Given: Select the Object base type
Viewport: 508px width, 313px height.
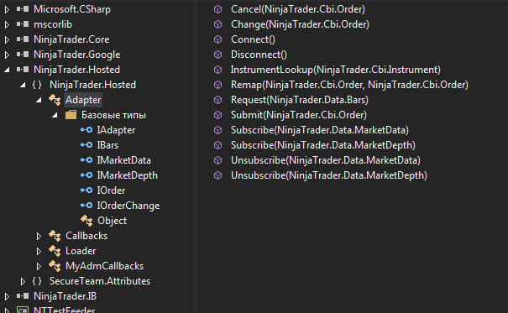Looking at the screenshot, I should (113, 221).
